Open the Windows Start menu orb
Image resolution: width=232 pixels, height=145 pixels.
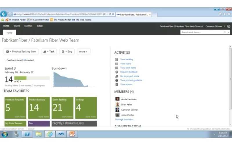[5, 134]
